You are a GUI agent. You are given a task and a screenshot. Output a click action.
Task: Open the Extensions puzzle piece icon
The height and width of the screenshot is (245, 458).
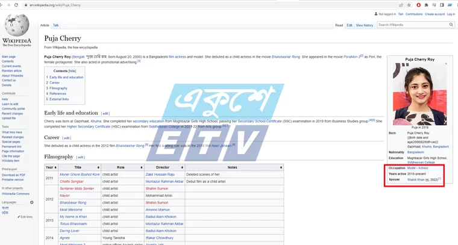427,5
